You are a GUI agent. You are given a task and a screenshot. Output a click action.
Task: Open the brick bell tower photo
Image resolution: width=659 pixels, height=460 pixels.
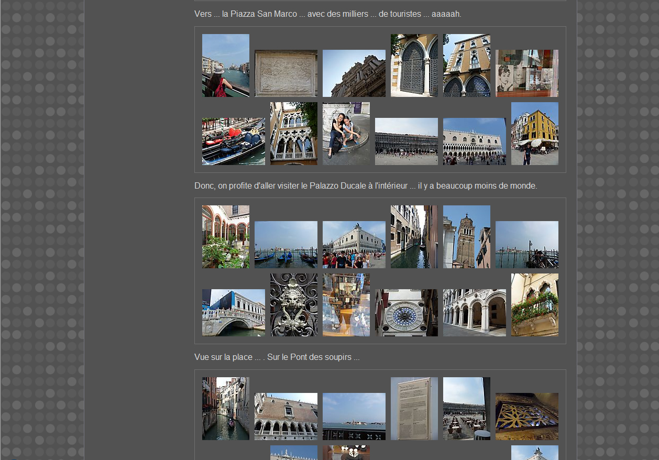466,237
